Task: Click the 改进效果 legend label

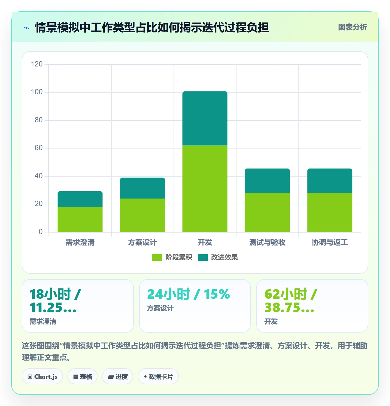Action: [224, 258]
